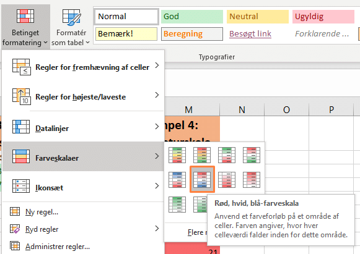Expand arrow next to Regler for højeste/laveste
This screenshot has width=360, height=254.
tap(157, 95)
